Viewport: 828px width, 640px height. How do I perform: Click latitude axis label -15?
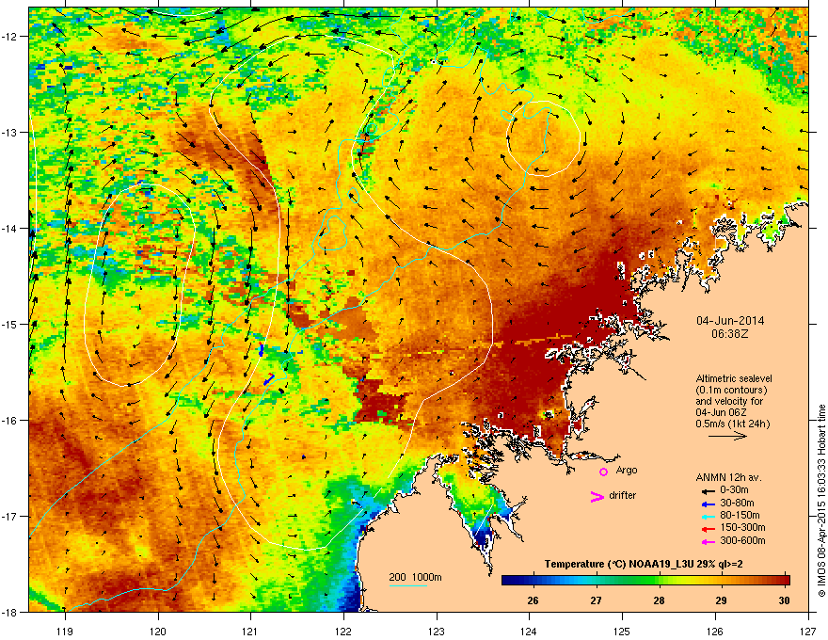coord(9,324)
